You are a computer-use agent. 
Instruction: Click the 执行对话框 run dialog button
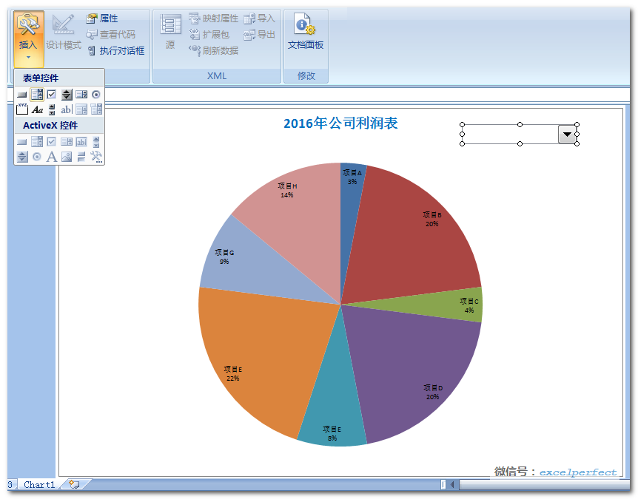[x=115, y=51]
